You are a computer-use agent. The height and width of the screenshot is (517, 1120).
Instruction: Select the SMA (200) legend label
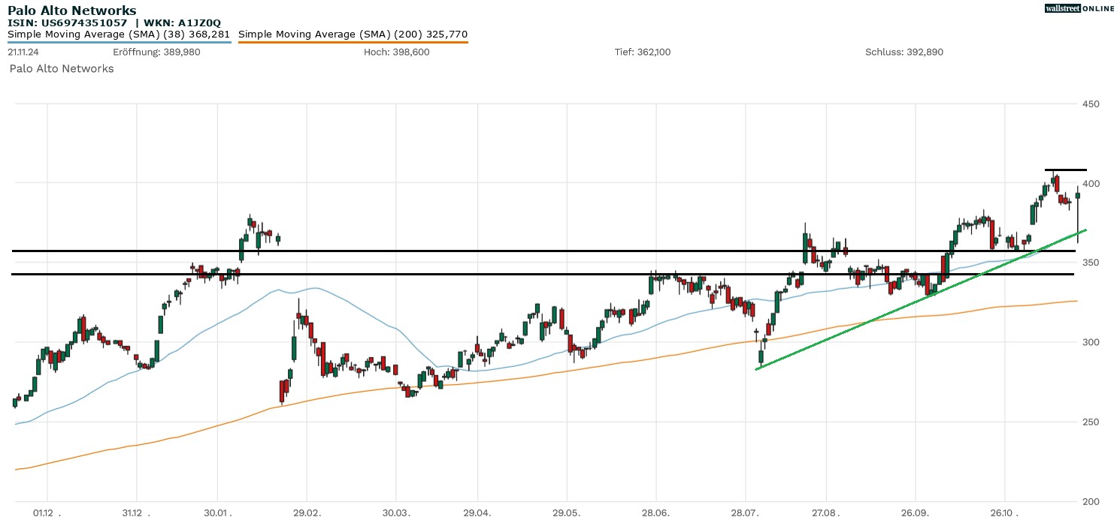point(353,34)
